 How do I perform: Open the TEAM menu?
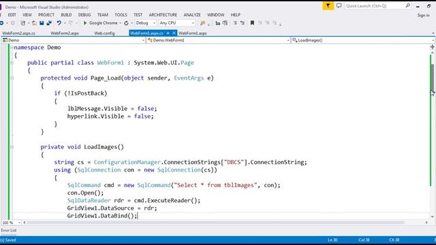point(103,15)
